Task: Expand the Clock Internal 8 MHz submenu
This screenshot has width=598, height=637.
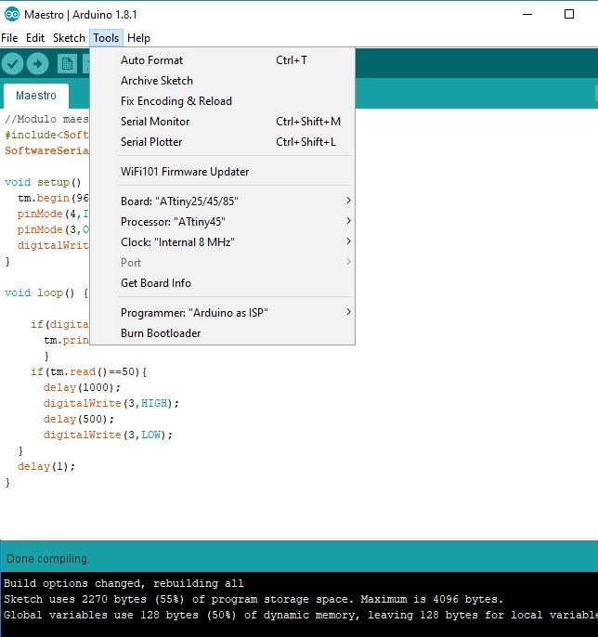Action: (x=222, y=242)
